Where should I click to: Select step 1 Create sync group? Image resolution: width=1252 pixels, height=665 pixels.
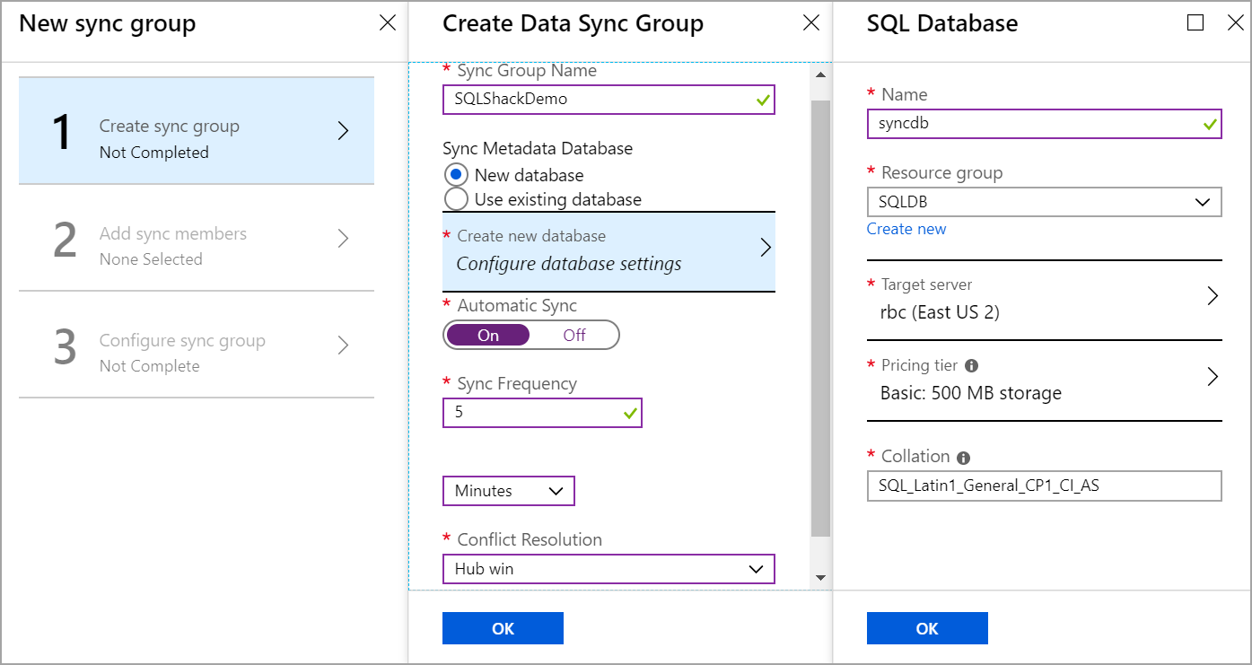pos(197,131)
